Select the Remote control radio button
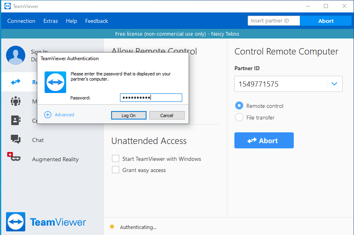 point(239,105)
